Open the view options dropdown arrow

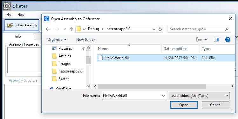coord(206,40)
